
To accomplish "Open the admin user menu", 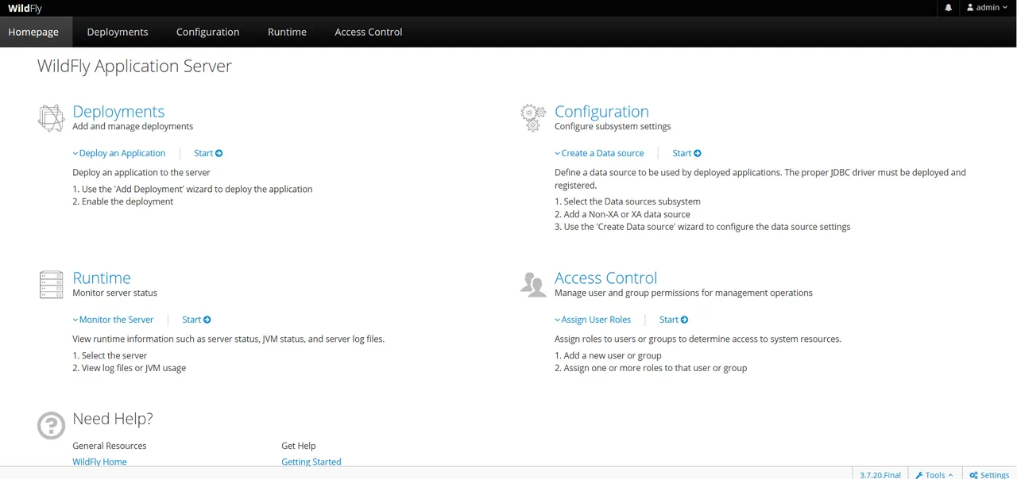I will point(988,8).
